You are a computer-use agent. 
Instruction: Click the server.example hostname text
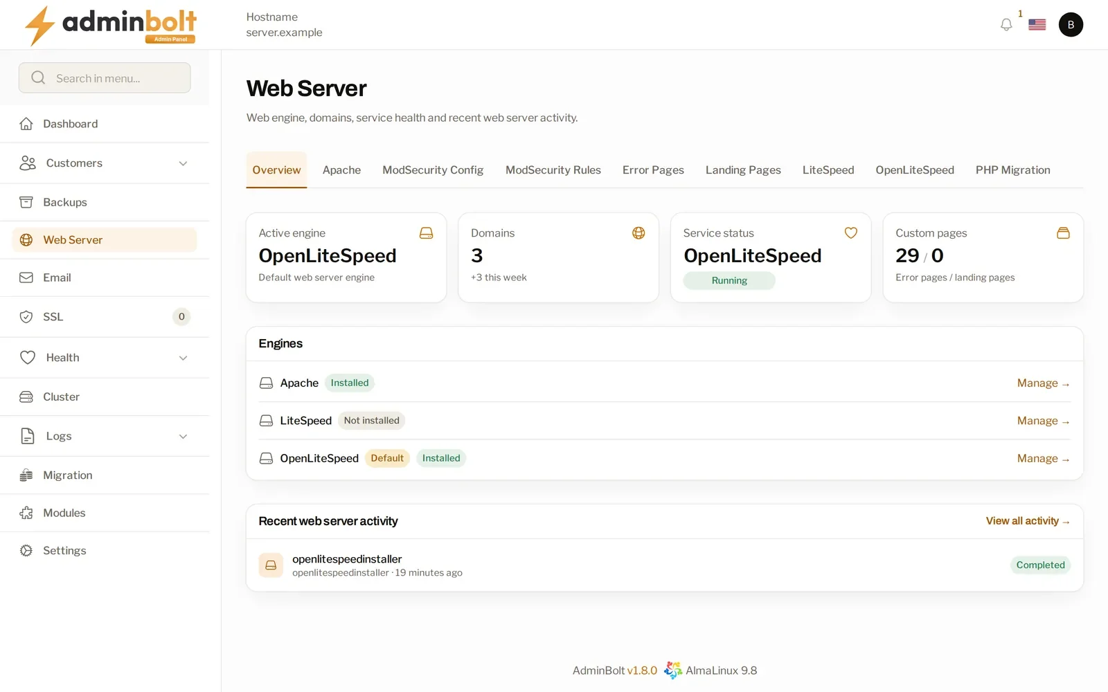[284, 33]
